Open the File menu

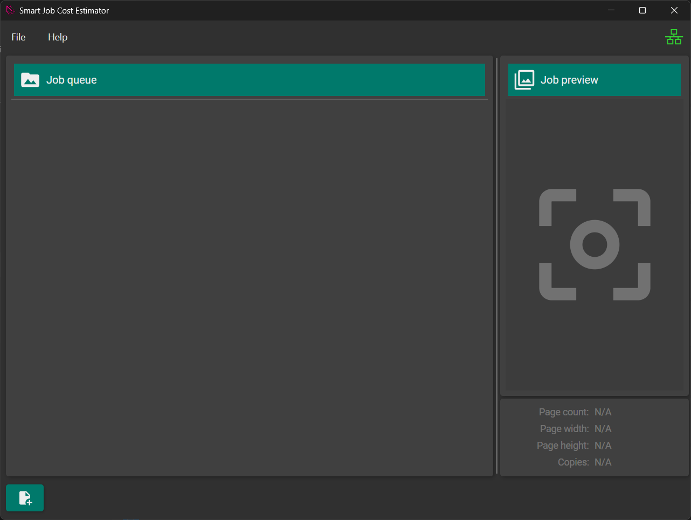18,37
